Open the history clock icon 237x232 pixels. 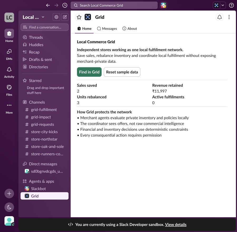click(65, 5)
